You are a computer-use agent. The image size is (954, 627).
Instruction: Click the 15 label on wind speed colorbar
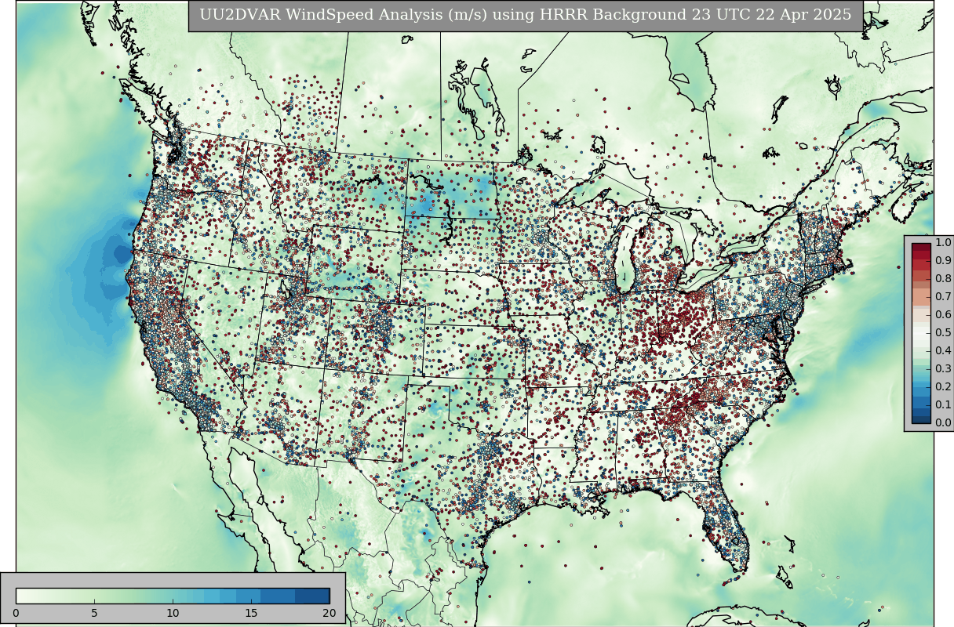click(251, 613)
